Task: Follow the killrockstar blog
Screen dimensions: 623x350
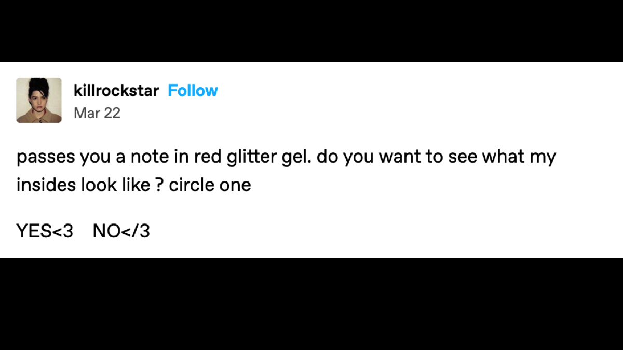Action: pyautogui.click(x=193, y=91)
